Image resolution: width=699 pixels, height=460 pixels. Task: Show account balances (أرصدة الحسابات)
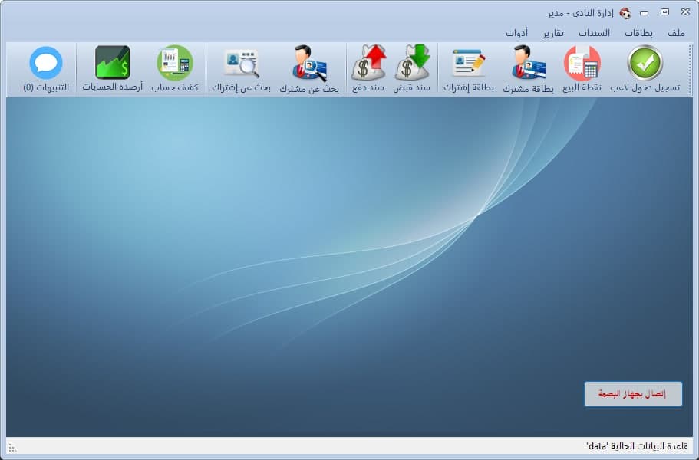pos(112,69)
